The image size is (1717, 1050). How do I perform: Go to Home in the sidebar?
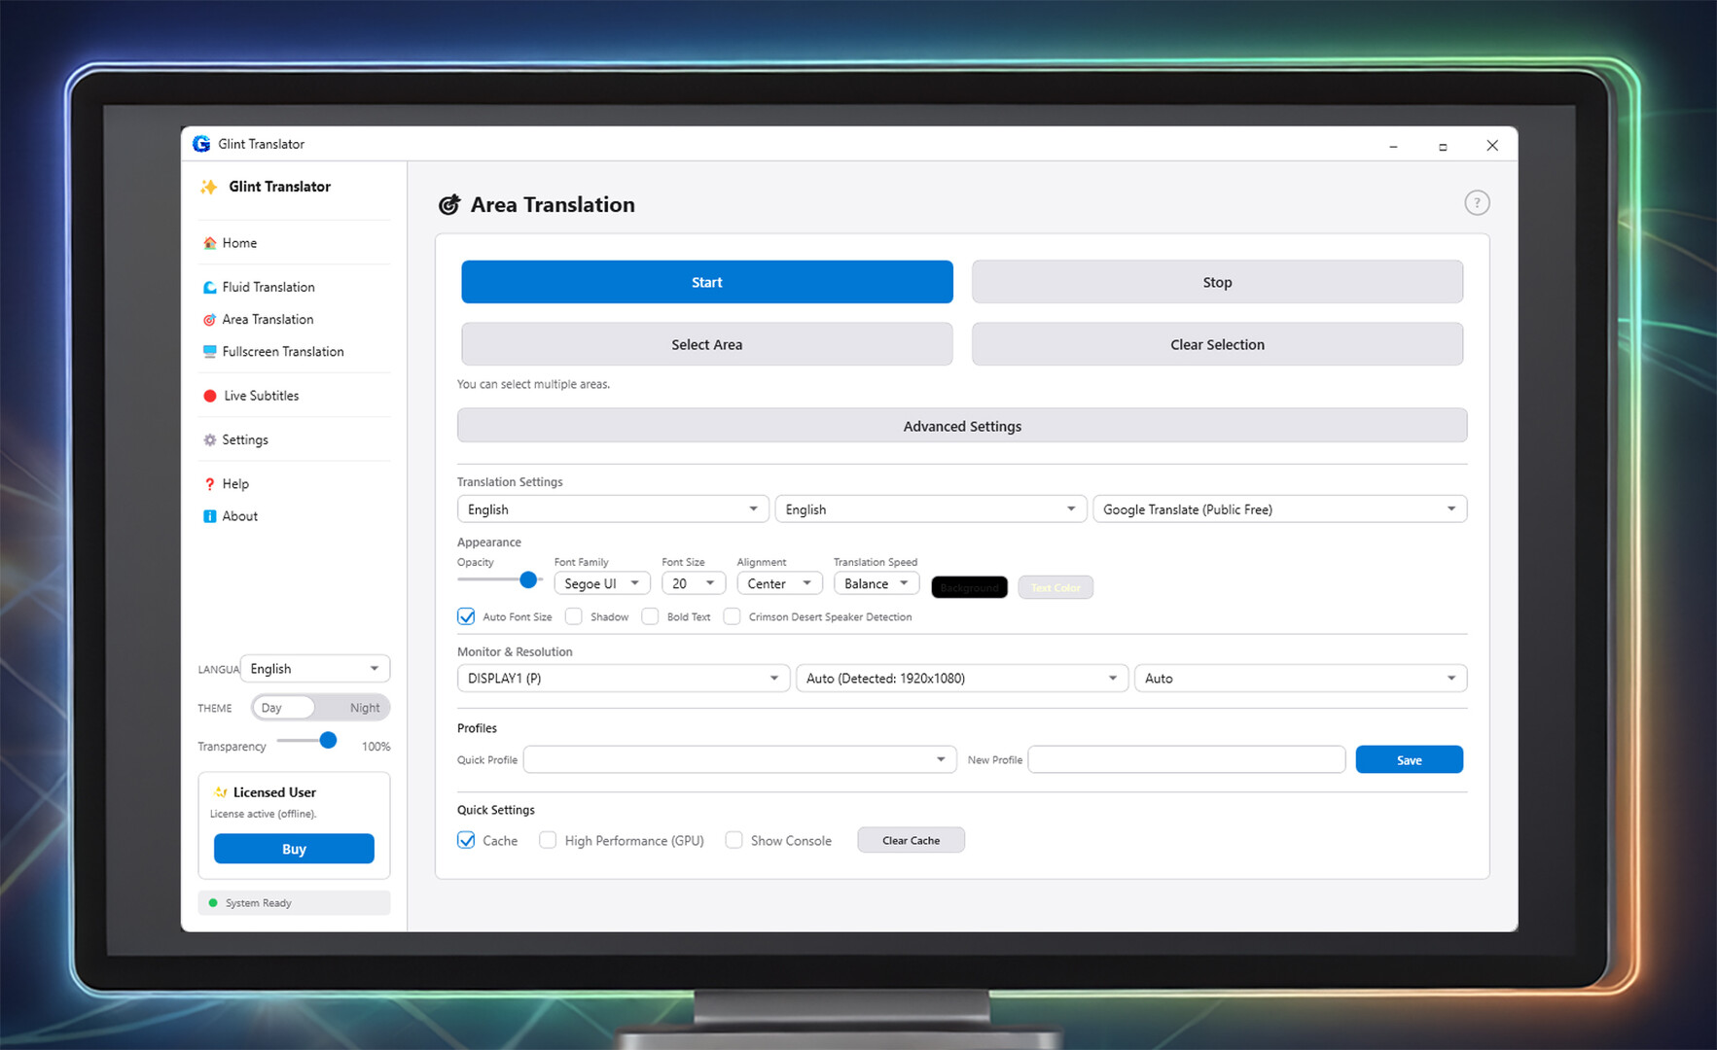(239, 243)
